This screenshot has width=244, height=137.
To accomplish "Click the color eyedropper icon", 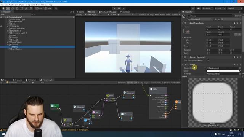I will point(241,71).
